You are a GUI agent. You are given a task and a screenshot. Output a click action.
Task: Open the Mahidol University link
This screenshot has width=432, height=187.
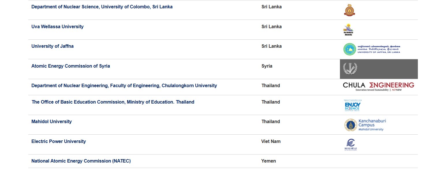52,121
